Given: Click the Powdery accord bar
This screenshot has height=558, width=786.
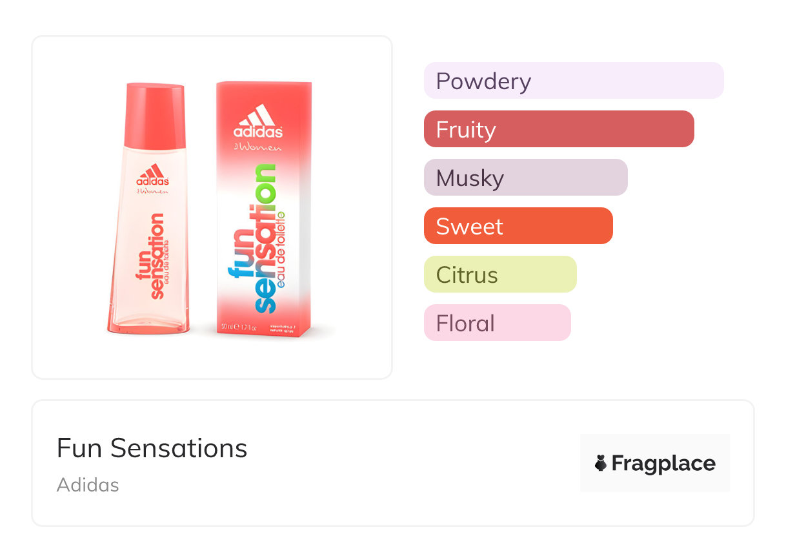Looking at the screenshot, I should (x=573, y=81).
